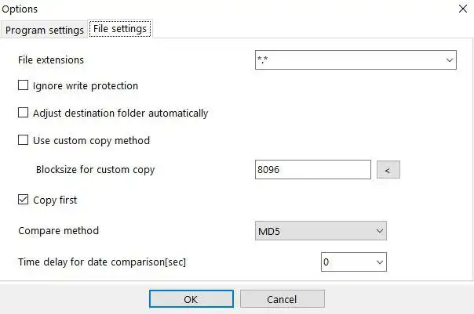
Task: Click the 'Compare method' text label
Action: tap(58, 231)
